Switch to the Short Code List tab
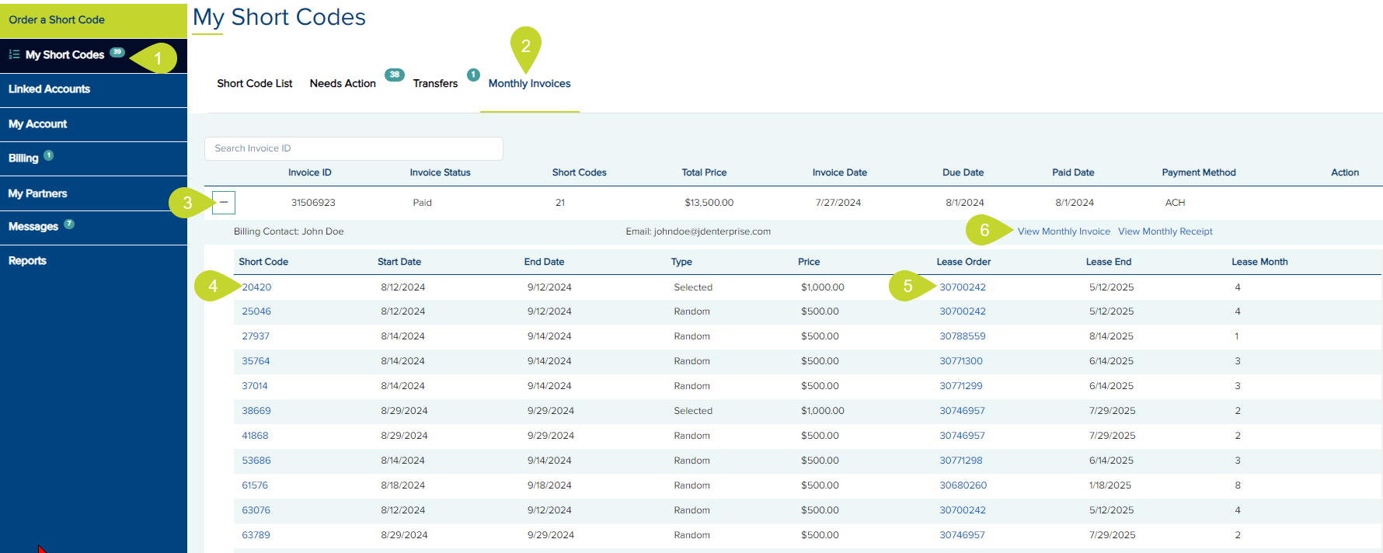This screenshot has height=553, width=1383. [255, 84]
